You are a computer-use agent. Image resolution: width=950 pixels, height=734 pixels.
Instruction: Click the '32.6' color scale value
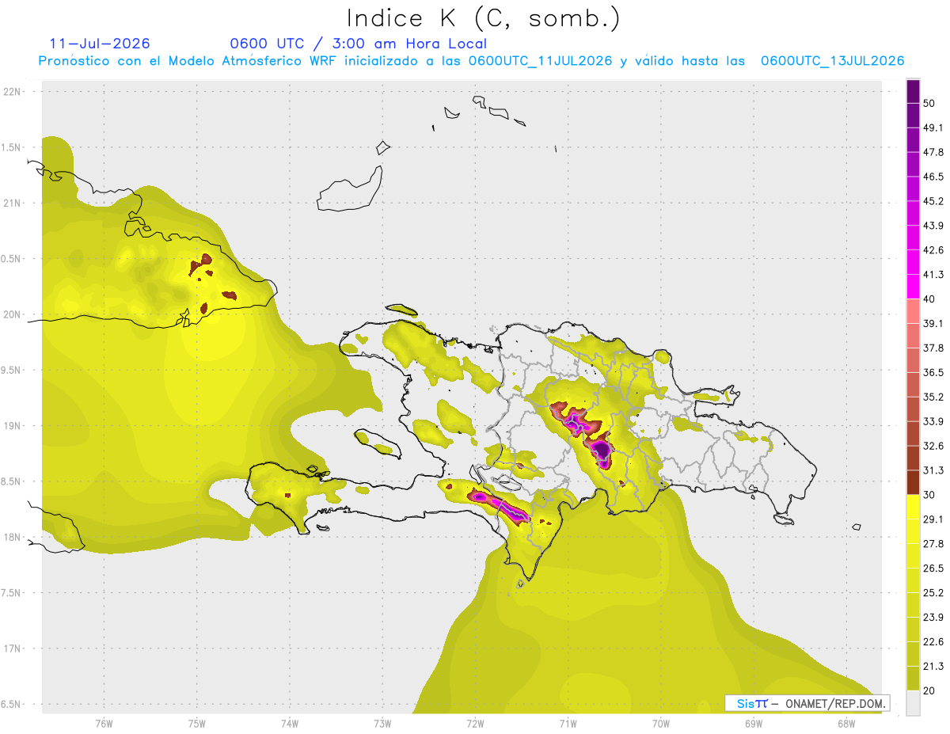click(x=933, y=446)
